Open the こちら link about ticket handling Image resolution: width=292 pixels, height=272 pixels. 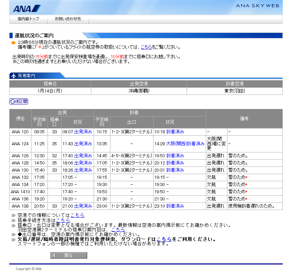[x=146, y=47]
